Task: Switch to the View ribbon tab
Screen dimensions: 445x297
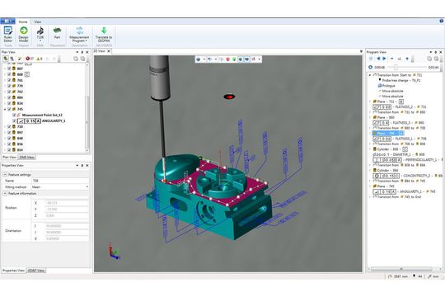Action: point(38,22)
